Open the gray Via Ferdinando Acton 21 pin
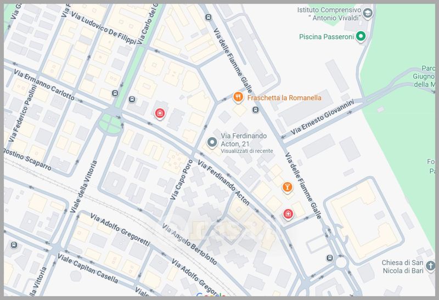Image resolution: width=439 pixels, height=300 pixels. click(212, 143)
